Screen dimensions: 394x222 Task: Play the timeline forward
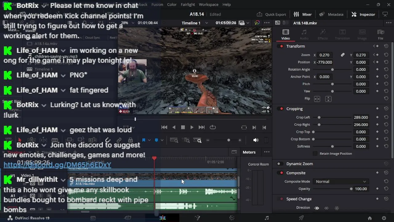pyautogui.click(x=192, y=127)
